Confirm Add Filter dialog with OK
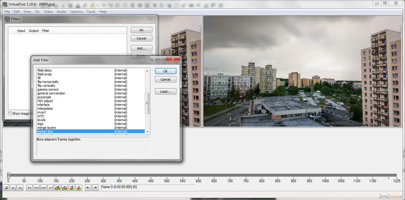Screen dimensions: 405x200 [165, 71]
